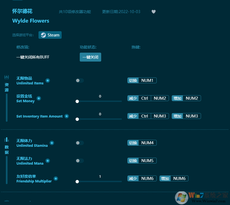Enable the Unlimited Items toggle

(79, 80)
